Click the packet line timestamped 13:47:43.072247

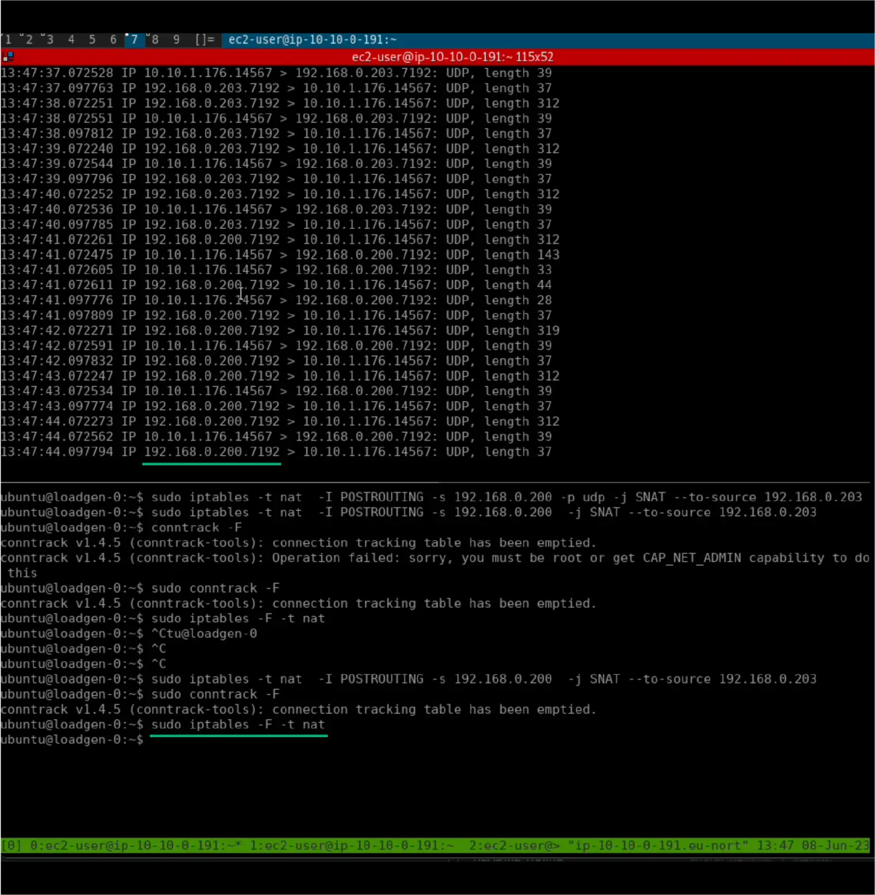(280, 376)
